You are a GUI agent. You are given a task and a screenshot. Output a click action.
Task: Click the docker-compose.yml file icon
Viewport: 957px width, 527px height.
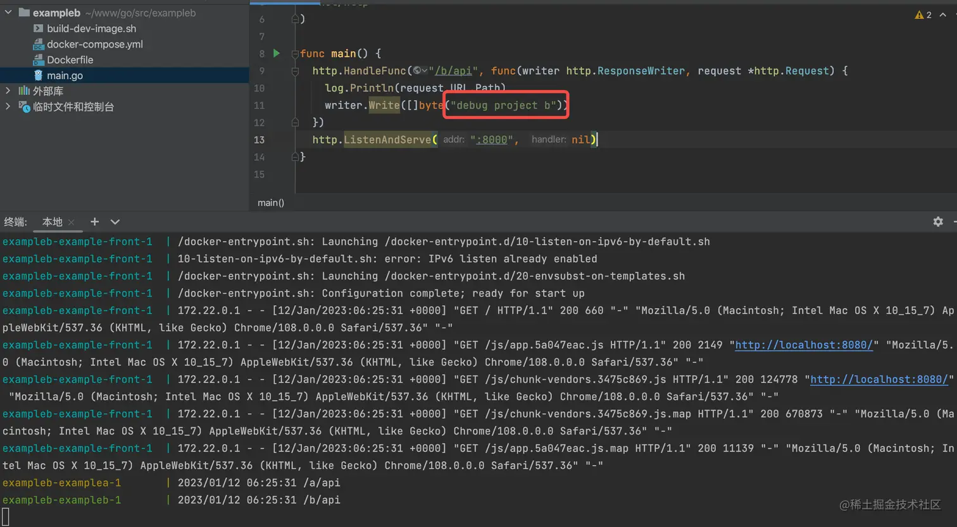[38, 44]
